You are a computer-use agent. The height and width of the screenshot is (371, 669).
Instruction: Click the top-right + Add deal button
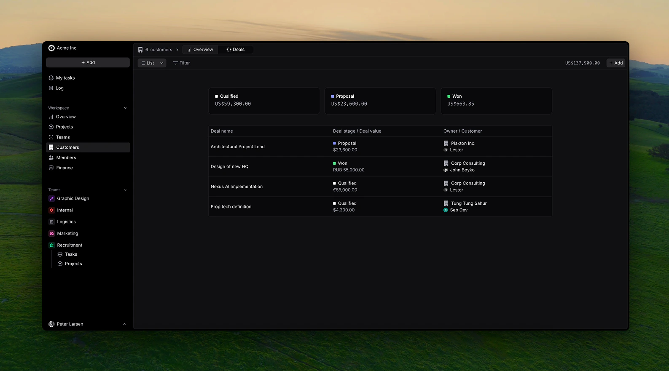616,63
